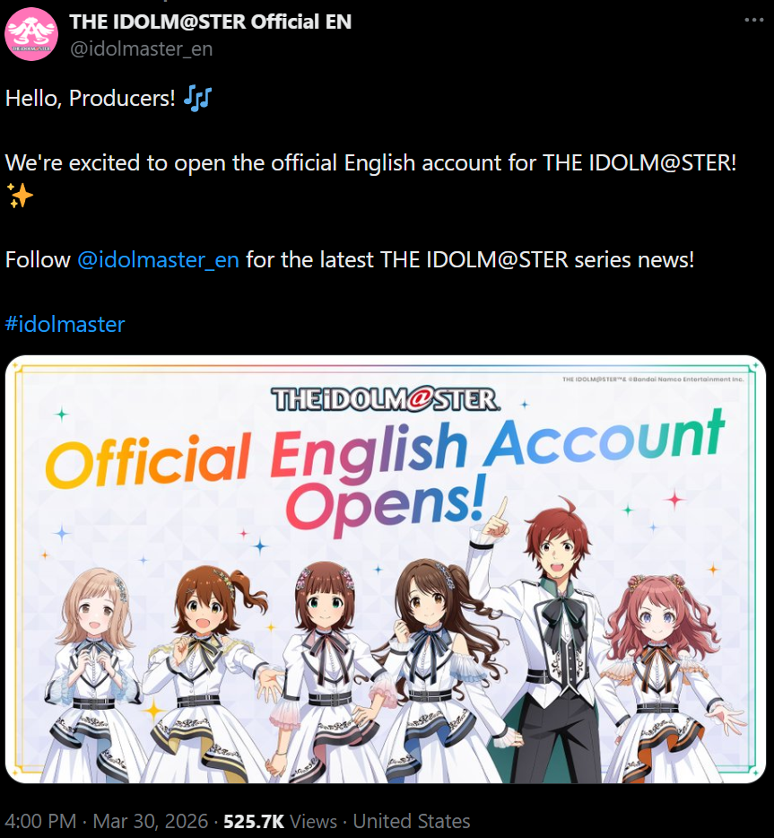Open the 4:00 PM · Mar 30, 2026 timestamp
The height and width of the screenshot is (838, 774).
(x=107, y=821)
